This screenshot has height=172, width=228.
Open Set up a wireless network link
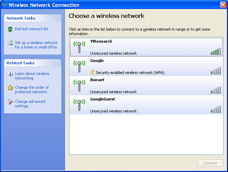click(36, 45)
